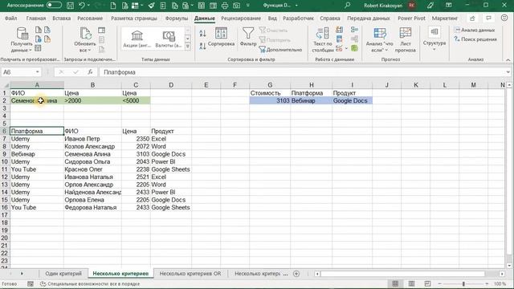Click Текст по столбцам button
This screenshot has height=289, width=514.
point(323,39)
